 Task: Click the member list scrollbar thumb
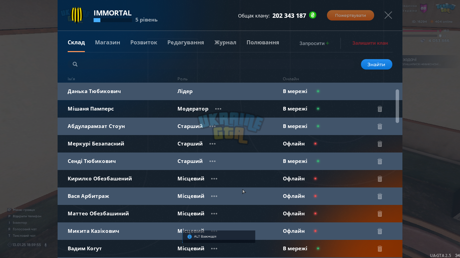397,106
